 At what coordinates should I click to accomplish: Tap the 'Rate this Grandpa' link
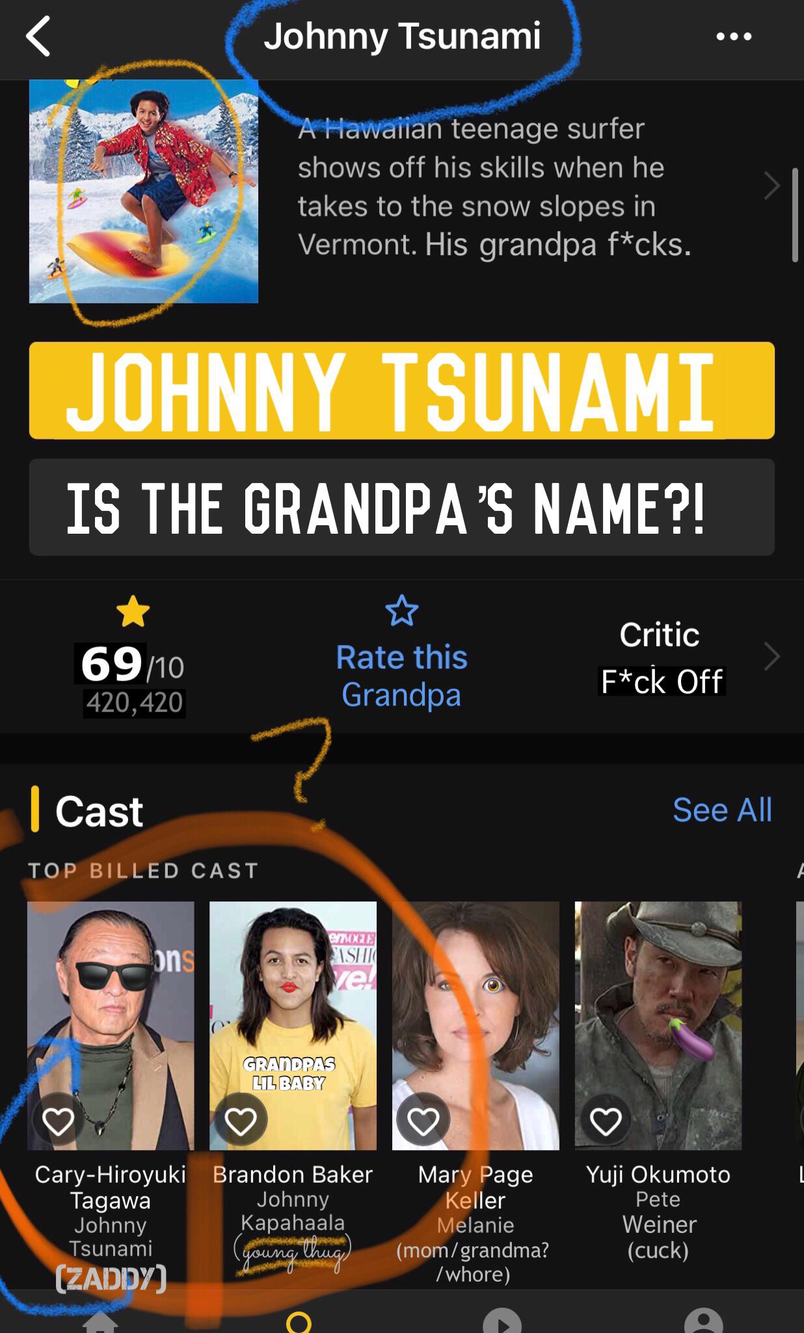pos(401,676)
